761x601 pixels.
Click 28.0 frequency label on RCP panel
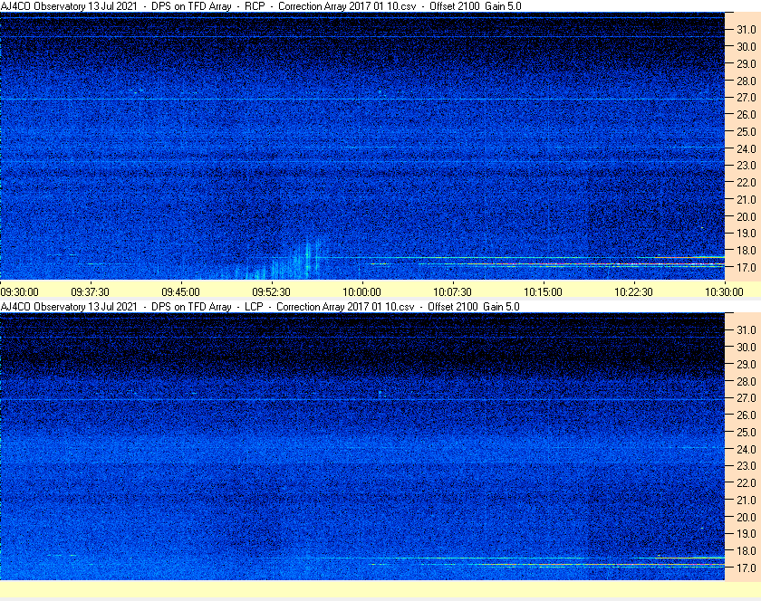point(747,81)
